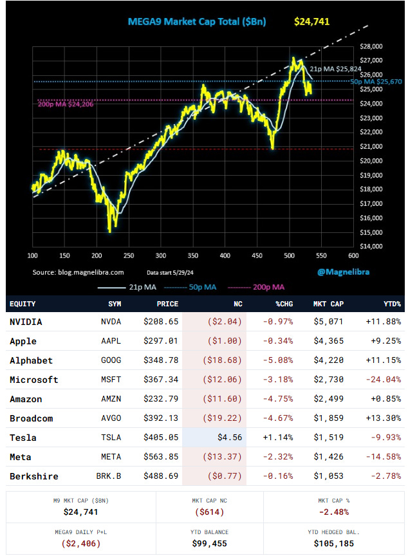
Task: Click the 50p MA $25,670 chart label
Action: coord(376,82)
